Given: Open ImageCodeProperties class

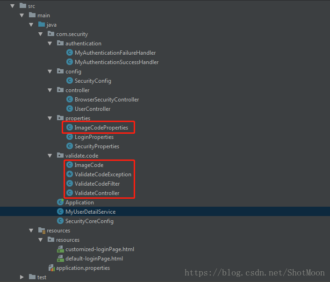Looking at the screenshot, I should coord(101,128).
